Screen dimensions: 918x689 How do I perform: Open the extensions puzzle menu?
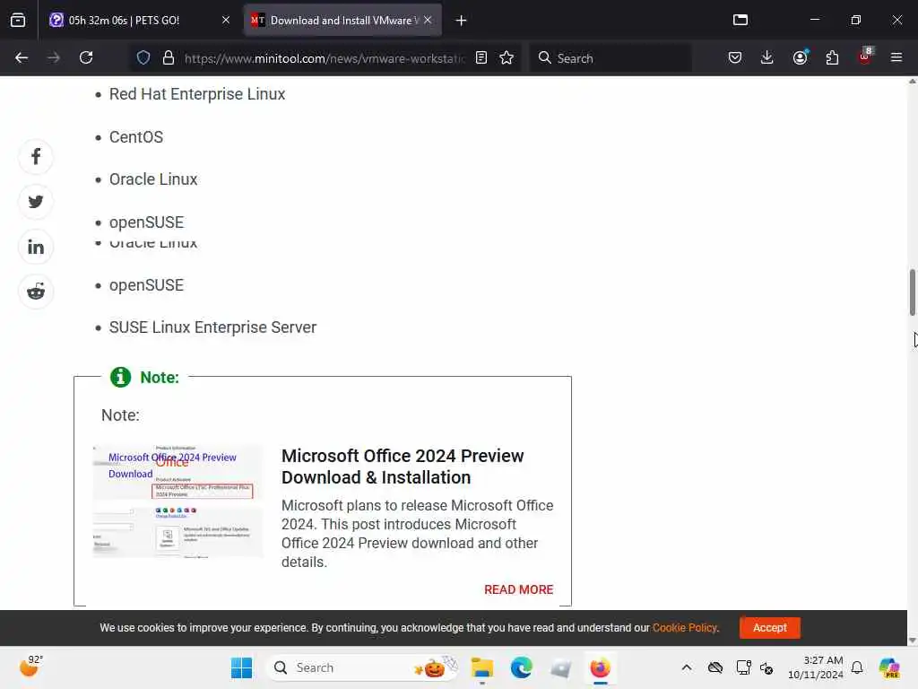point(832,57)
